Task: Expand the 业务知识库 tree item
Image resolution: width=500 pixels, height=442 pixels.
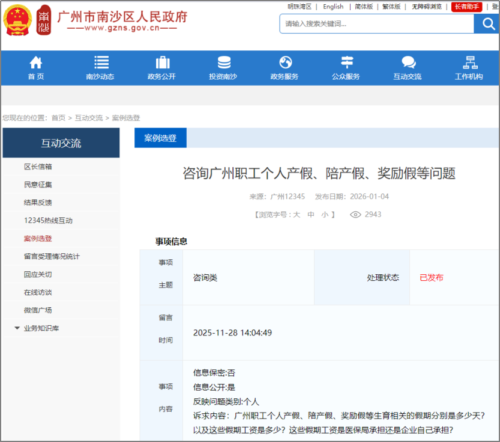Action: pos(17,328)
